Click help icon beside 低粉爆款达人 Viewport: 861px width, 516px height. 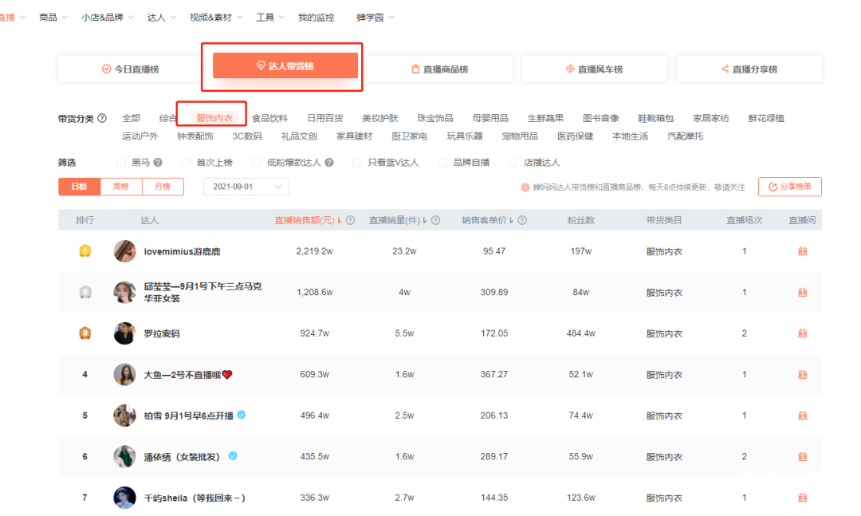pos(329,163)
